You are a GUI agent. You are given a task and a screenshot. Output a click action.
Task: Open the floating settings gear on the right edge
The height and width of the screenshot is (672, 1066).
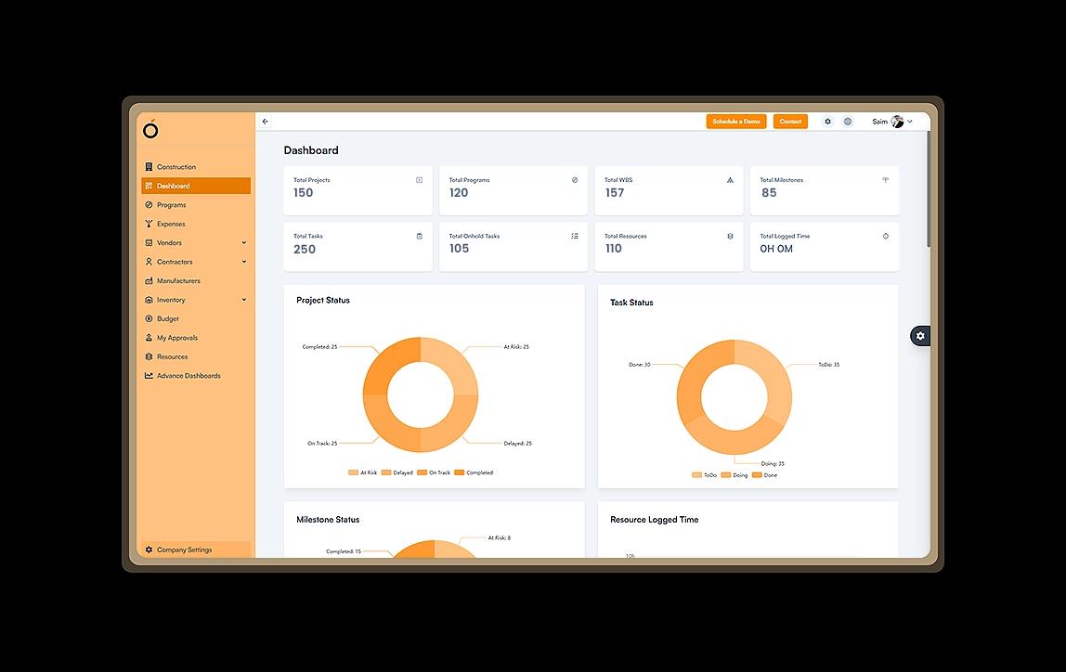(920, 335)
